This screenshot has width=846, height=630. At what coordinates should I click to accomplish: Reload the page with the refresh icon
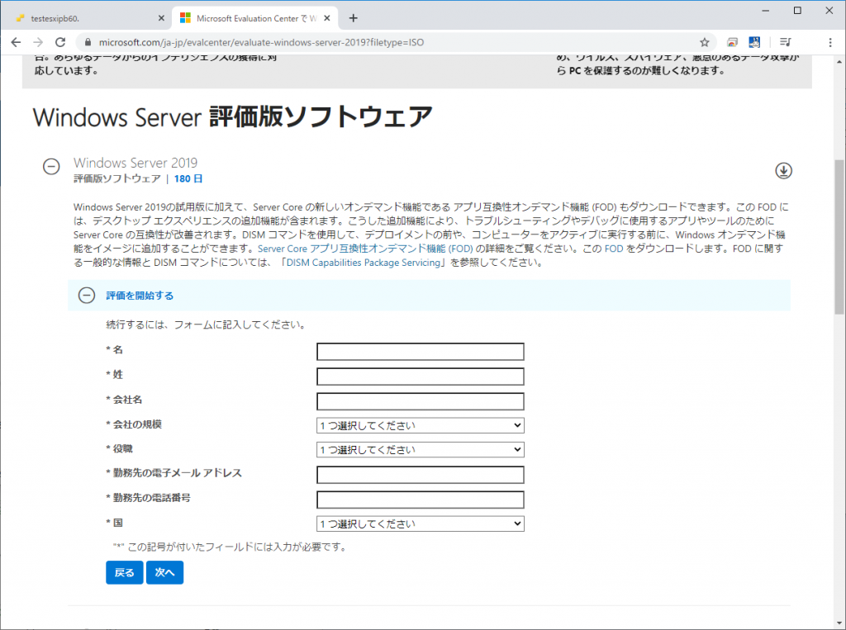(x=60, y=42)
